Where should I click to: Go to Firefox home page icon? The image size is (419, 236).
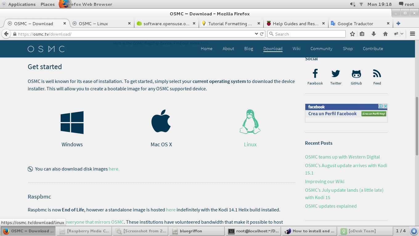click(385, 34)
